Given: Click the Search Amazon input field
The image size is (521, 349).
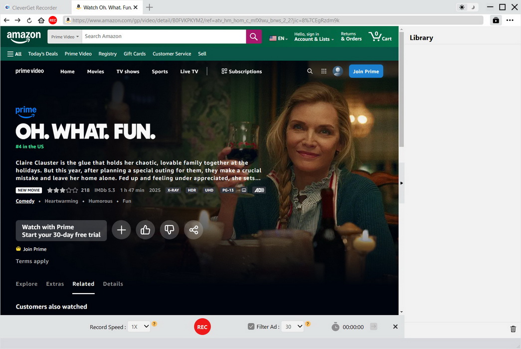Looking at the screenshot, I should click(x=164, y=36).
